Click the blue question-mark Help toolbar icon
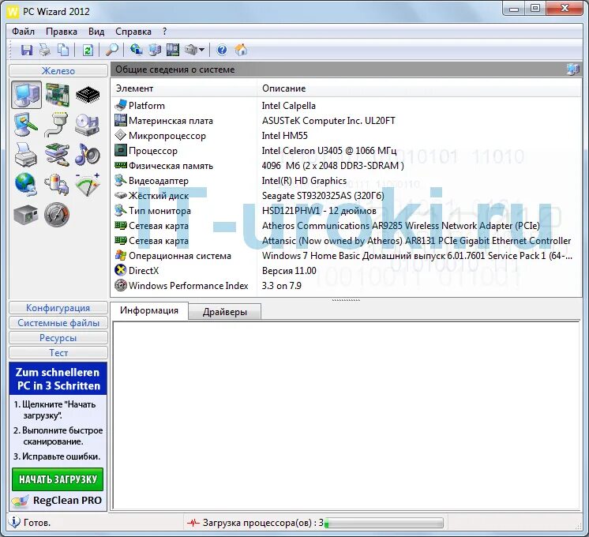589x537 pixels. [x=222, y=50]
